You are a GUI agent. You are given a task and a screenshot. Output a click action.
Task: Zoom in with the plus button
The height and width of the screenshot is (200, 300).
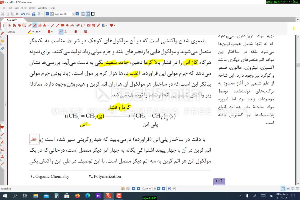(x=77, y=14)
